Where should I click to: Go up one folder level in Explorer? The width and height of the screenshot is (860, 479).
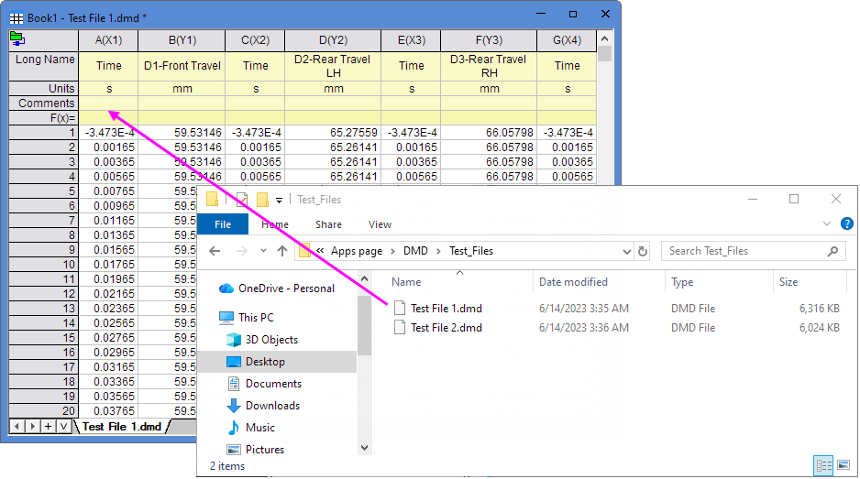click(x=282, y=251)
